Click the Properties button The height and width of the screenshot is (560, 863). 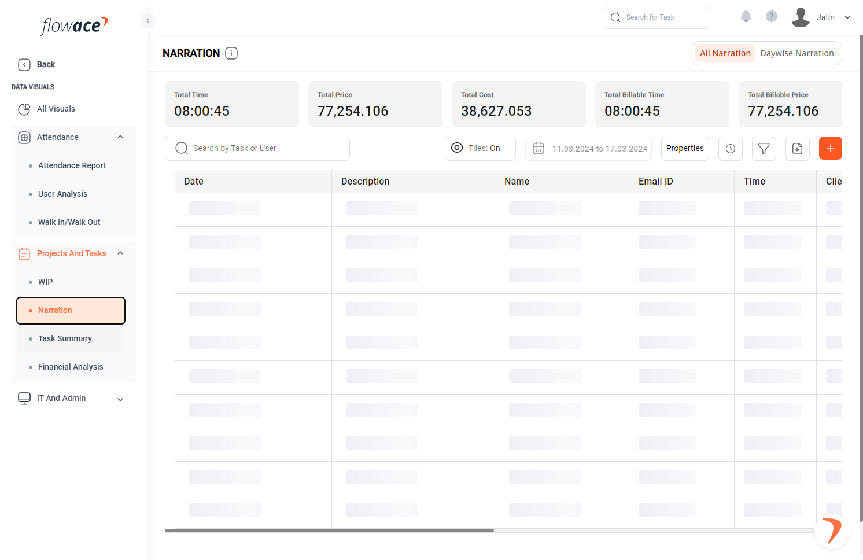(x=685, y=149)
